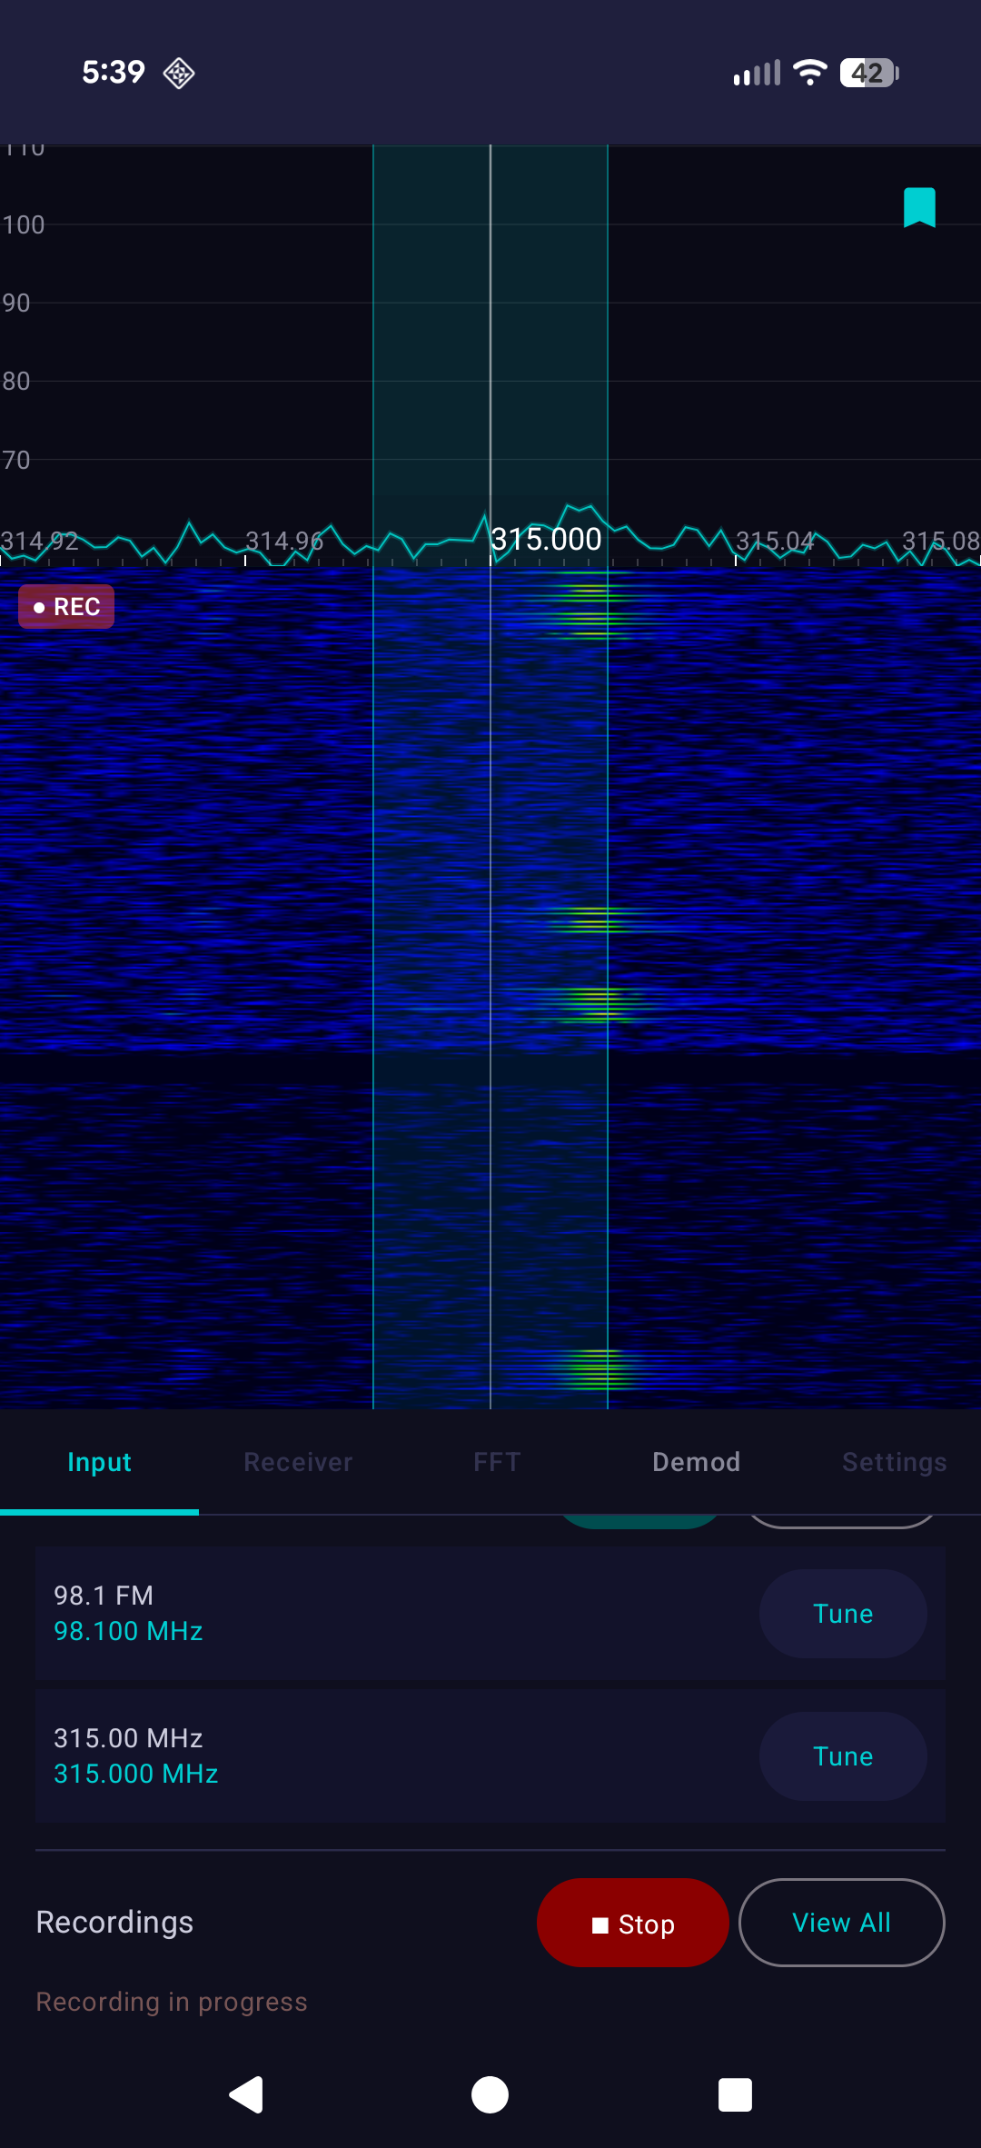This screenshot has width=981, height=2148.
Task: Select the 315.000 MHz bookmark frequency text
Action: 136,1774
